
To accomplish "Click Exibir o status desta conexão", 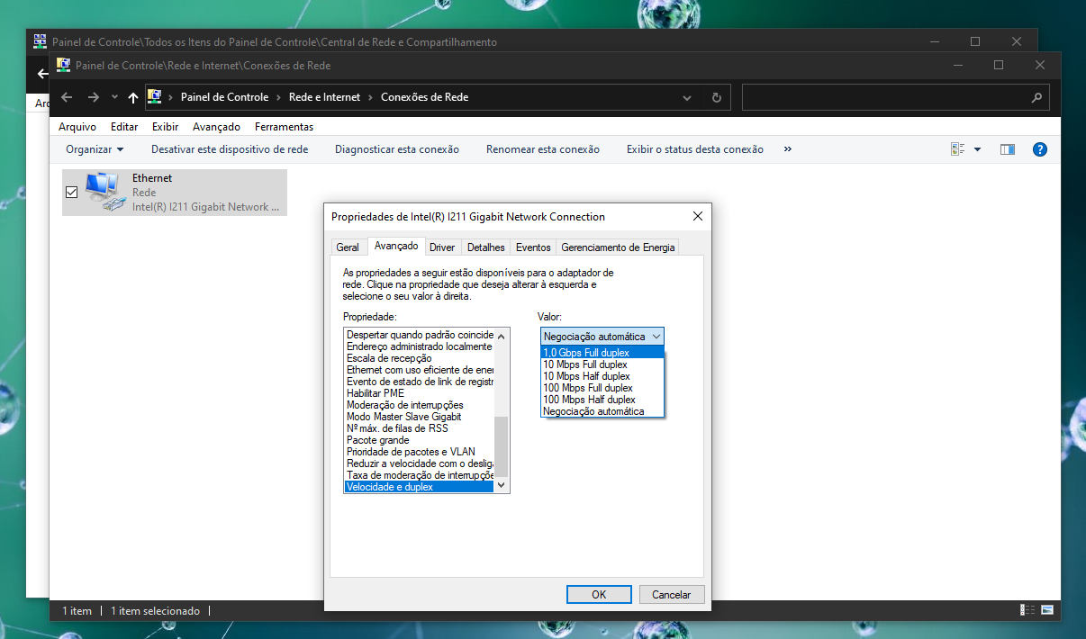I will point(695,149).
